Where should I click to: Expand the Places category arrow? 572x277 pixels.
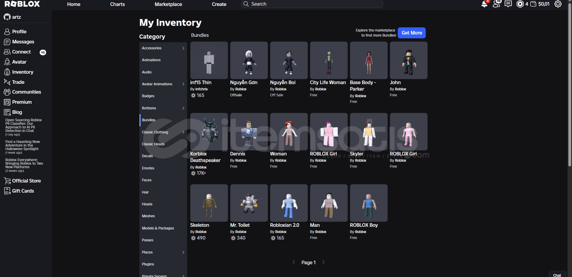click(183, 252)
